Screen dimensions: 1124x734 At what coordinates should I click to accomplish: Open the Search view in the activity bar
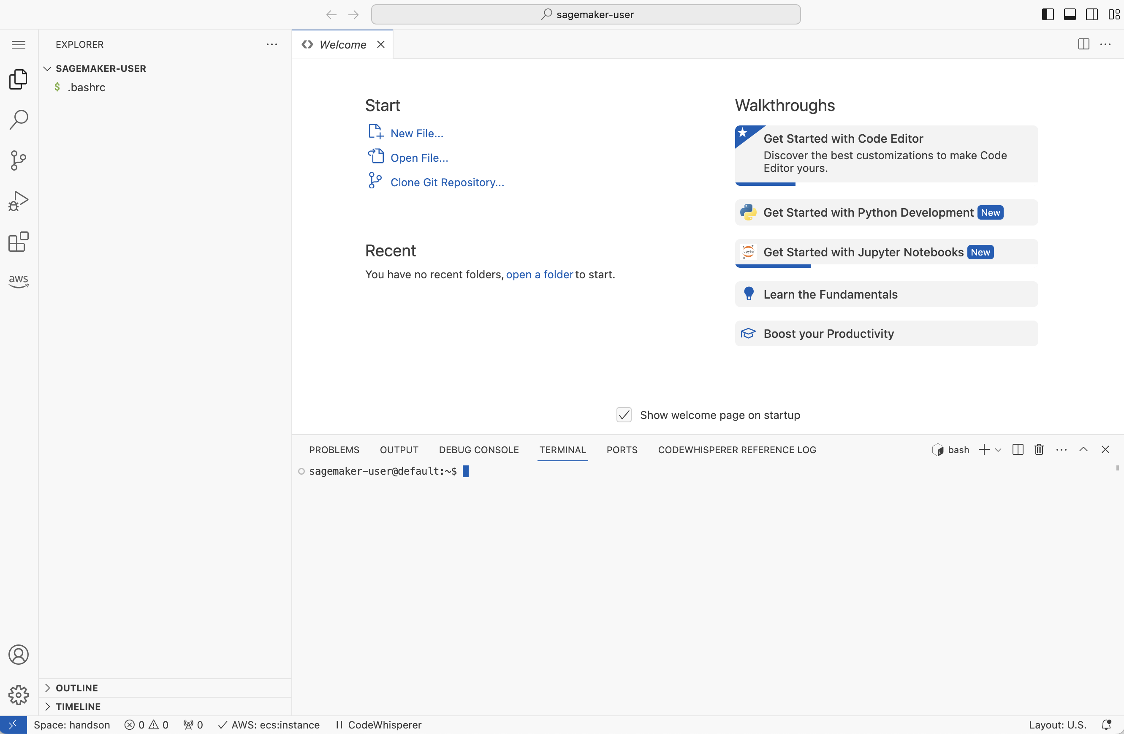(x=19, y=120)
